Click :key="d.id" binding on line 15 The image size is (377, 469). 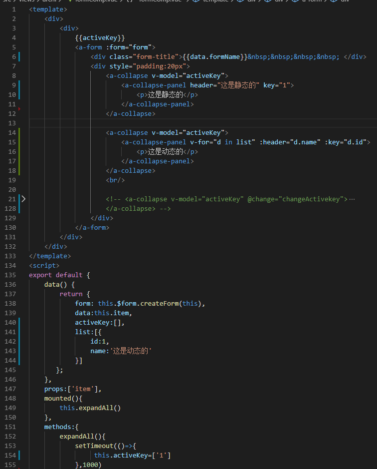(346, 142)
